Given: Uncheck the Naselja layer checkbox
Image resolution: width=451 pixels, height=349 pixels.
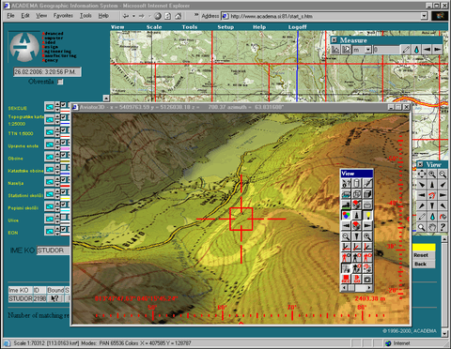Looking at the screenshot, I should [x=64, y=179].
